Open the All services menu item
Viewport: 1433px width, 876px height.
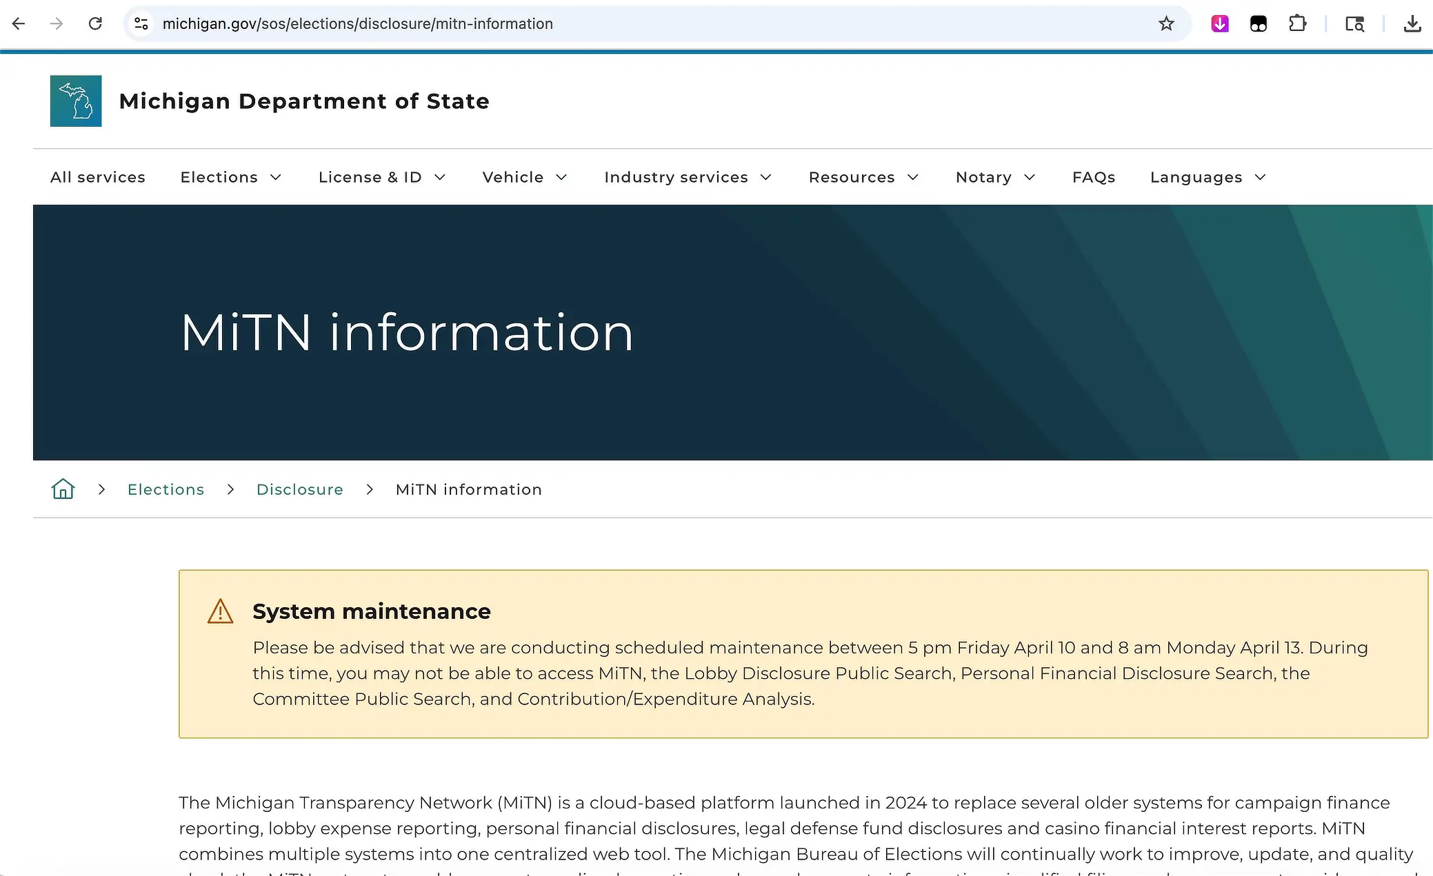click(x=98, y=177)
